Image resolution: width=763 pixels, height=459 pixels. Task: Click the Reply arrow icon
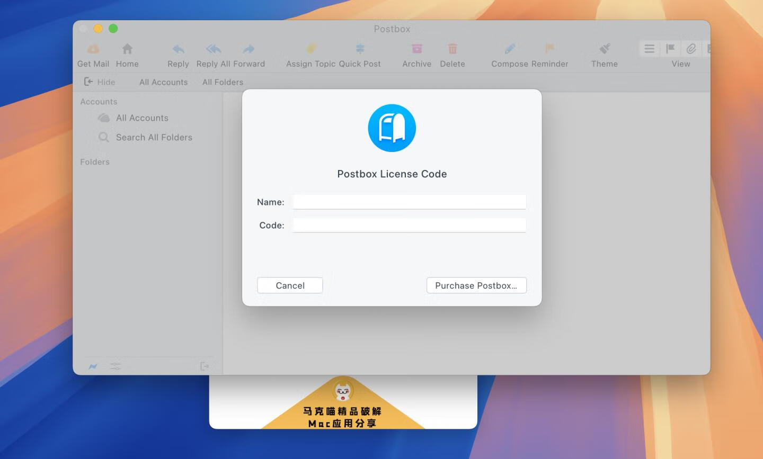tap(179, 49)
